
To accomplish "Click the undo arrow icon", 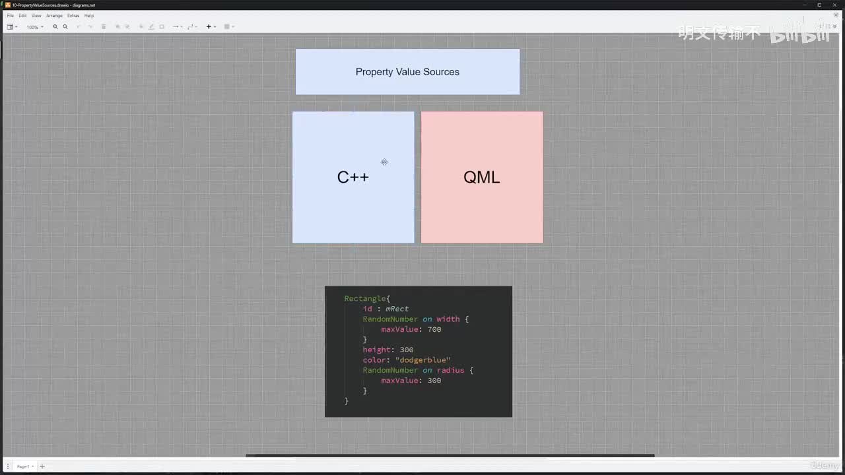I will 79,27.
